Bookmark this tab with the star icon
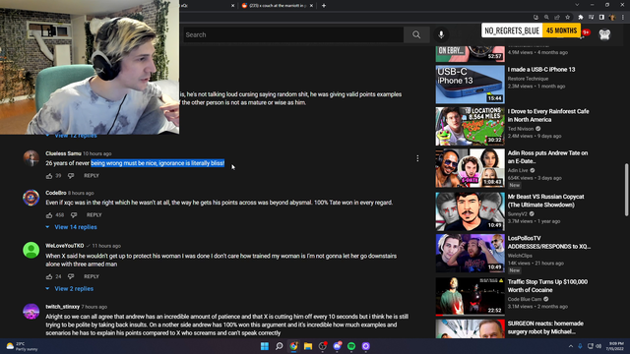The width and height of the screenshot is (630, 354). (567, 18)
